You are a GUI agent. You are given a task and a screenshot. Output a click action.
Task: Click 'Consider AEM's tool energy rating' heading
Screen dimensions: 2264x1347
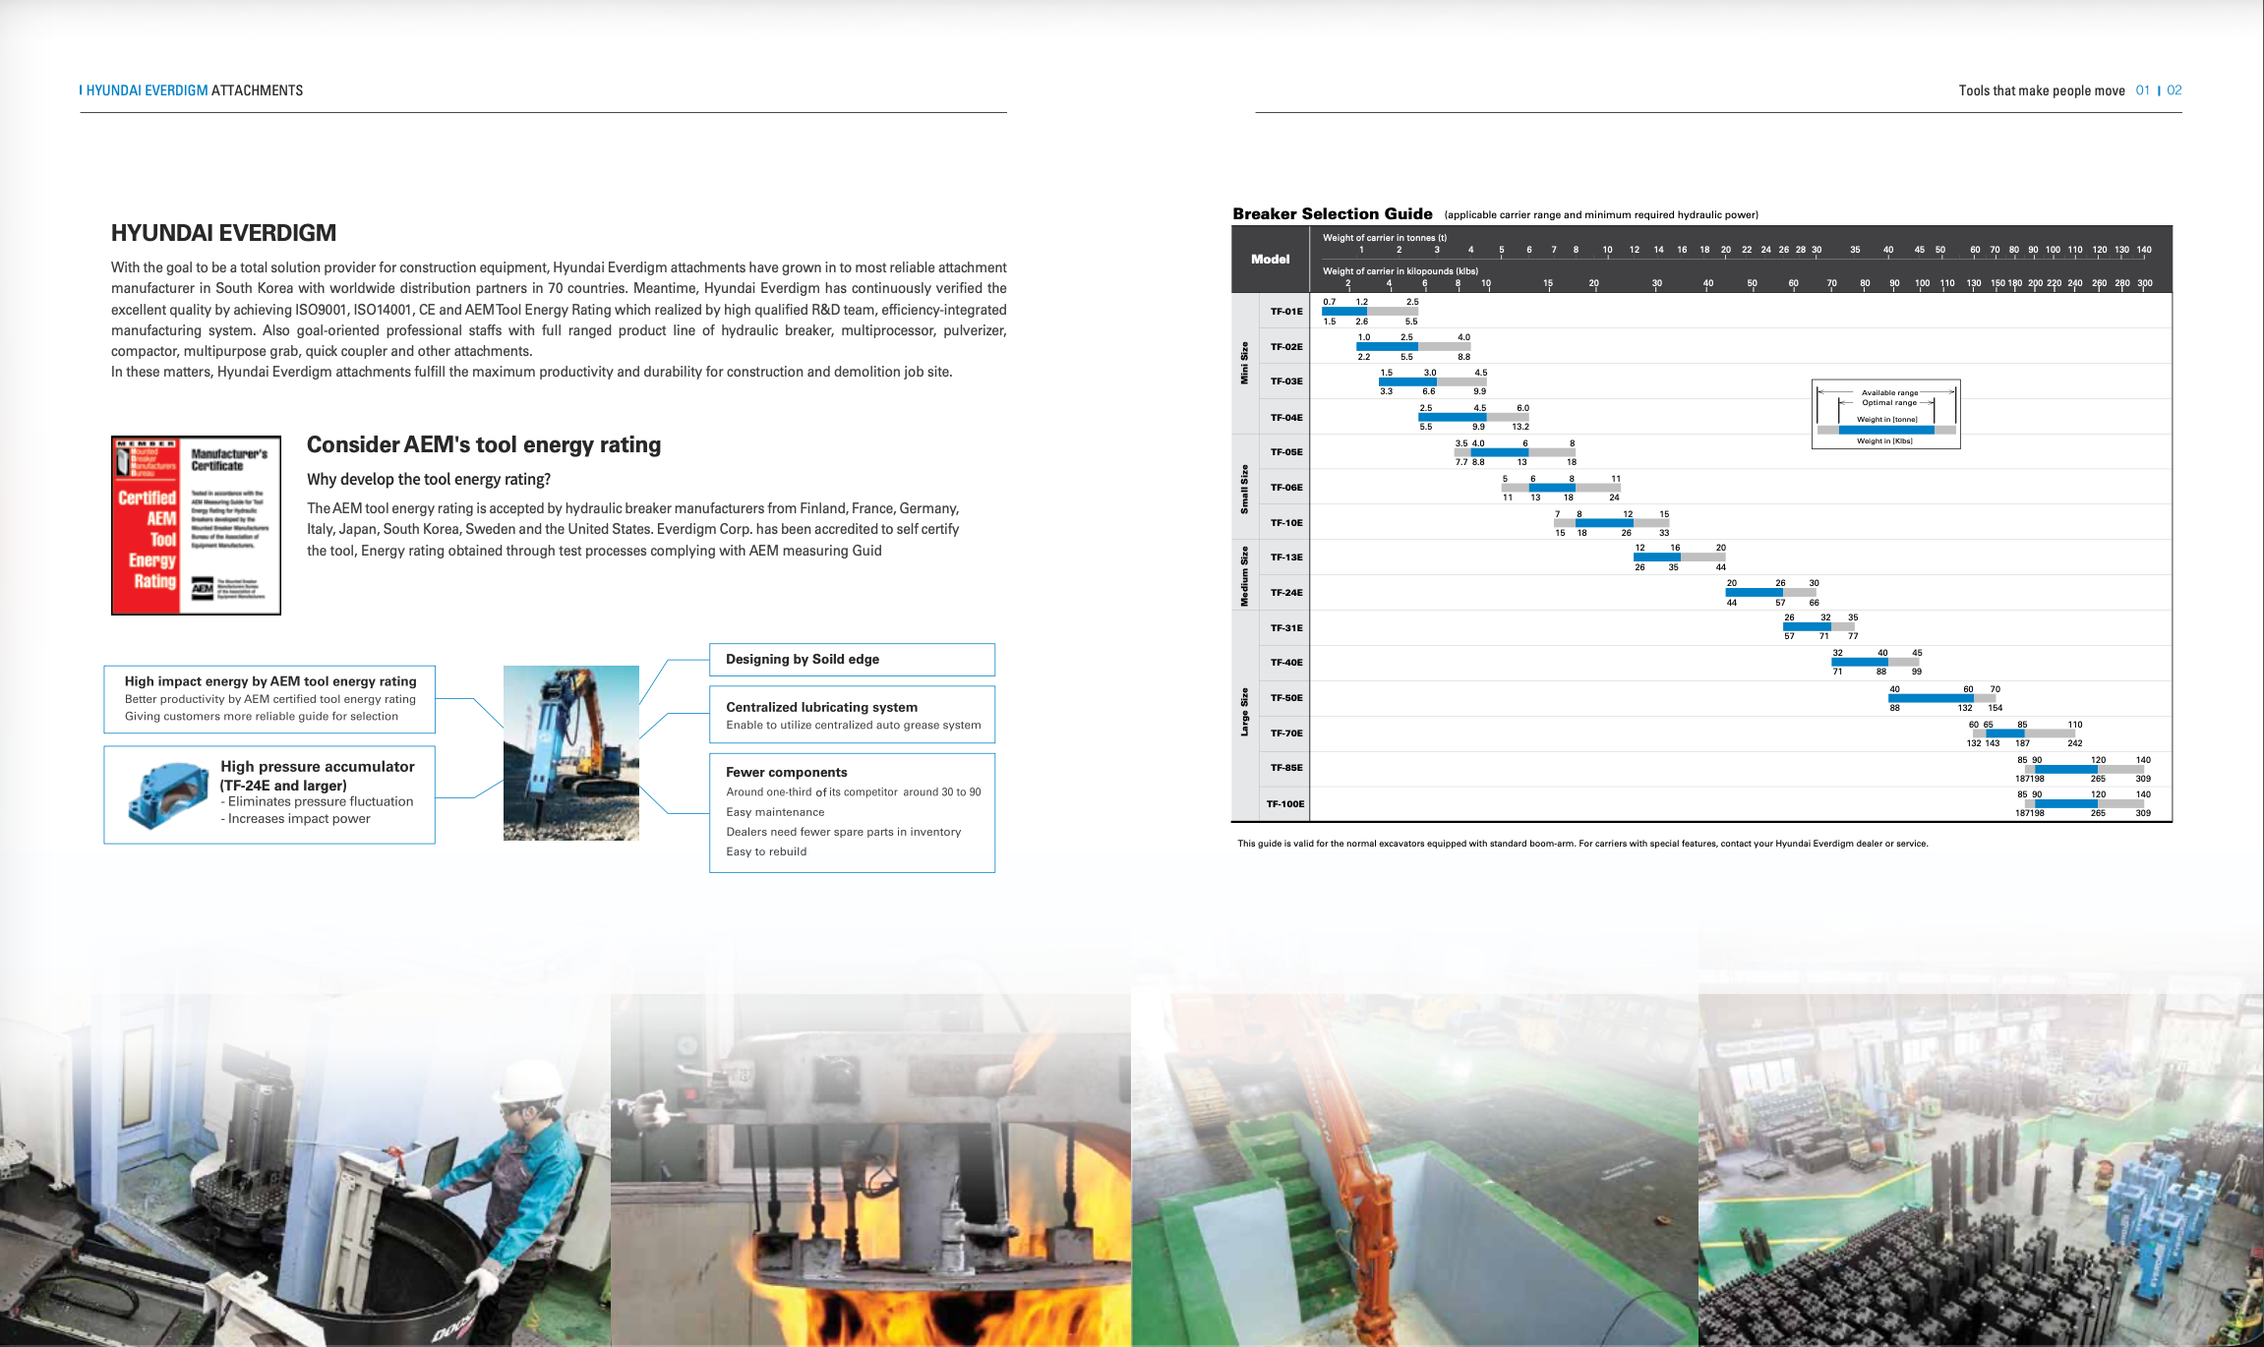click(484, 444)
